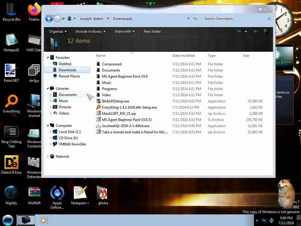
Task: Select the Video folder
Action: (106, 95)
